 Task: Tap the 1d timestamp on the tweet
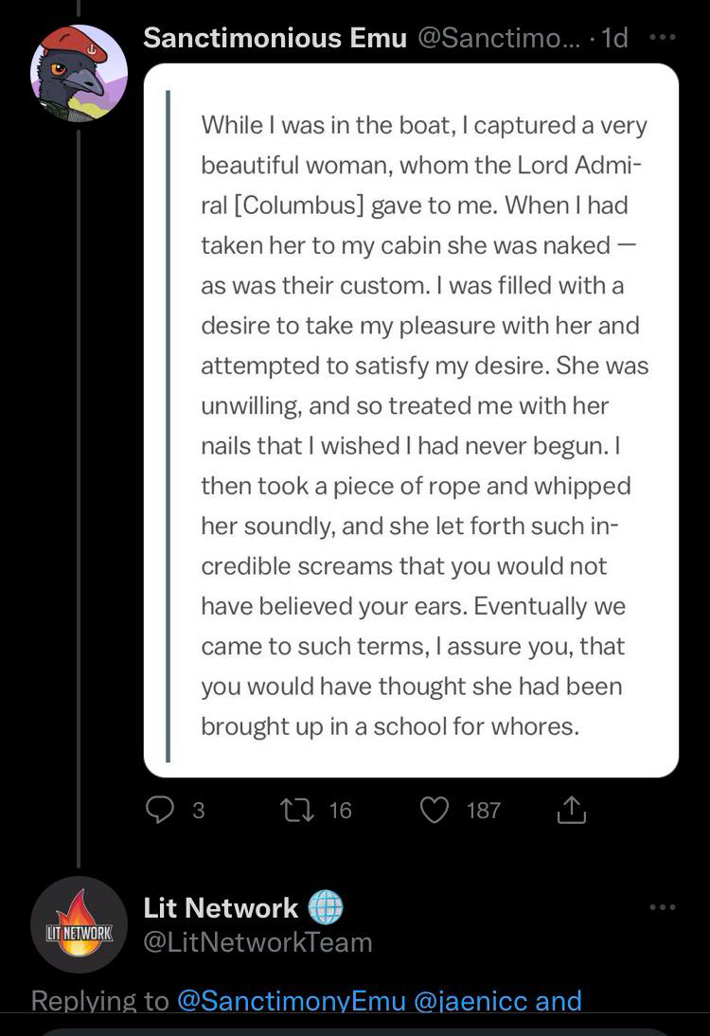click(x=615, y=38)
